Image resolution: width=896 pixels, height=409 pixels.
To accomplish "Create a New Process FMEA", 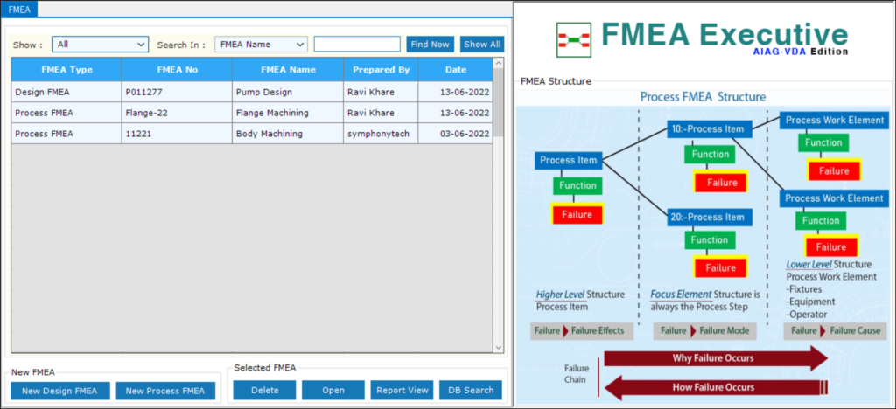I will (x=165, y=391).
